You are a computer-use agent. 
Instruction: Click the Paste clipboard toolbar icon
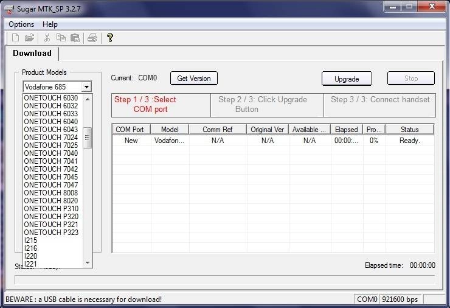tap(75, 38)
